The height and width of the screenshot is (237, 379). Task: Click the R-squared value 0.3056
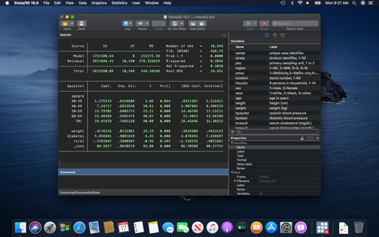(216, 61)
